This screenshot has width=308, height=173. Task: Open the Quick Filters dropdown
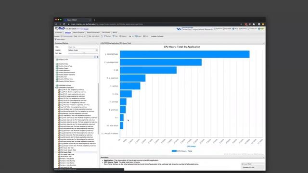click(x=60, y=39)
